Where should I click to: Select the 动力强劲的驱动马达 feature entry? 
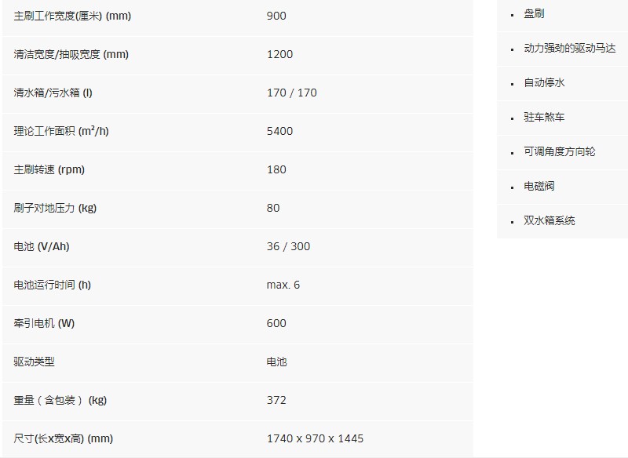(570, 49)
